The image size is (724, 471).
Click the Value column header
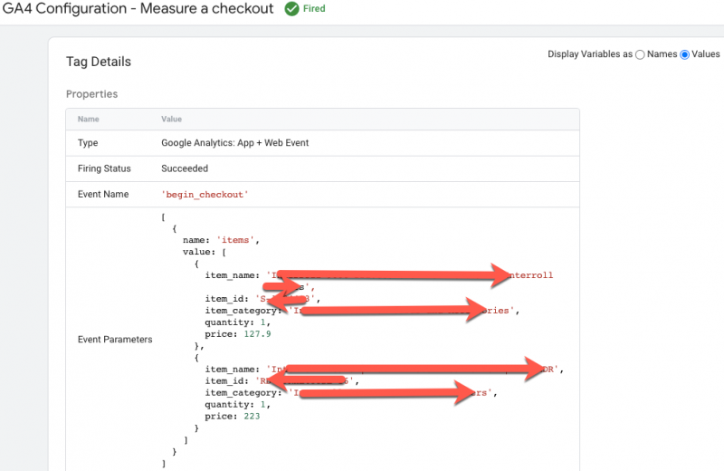coord(172,119)
